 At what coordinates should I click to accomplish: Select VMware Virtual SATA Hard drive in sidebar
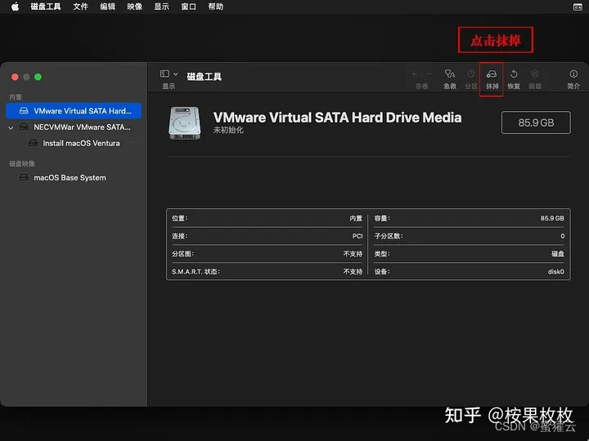pos(74,110)
